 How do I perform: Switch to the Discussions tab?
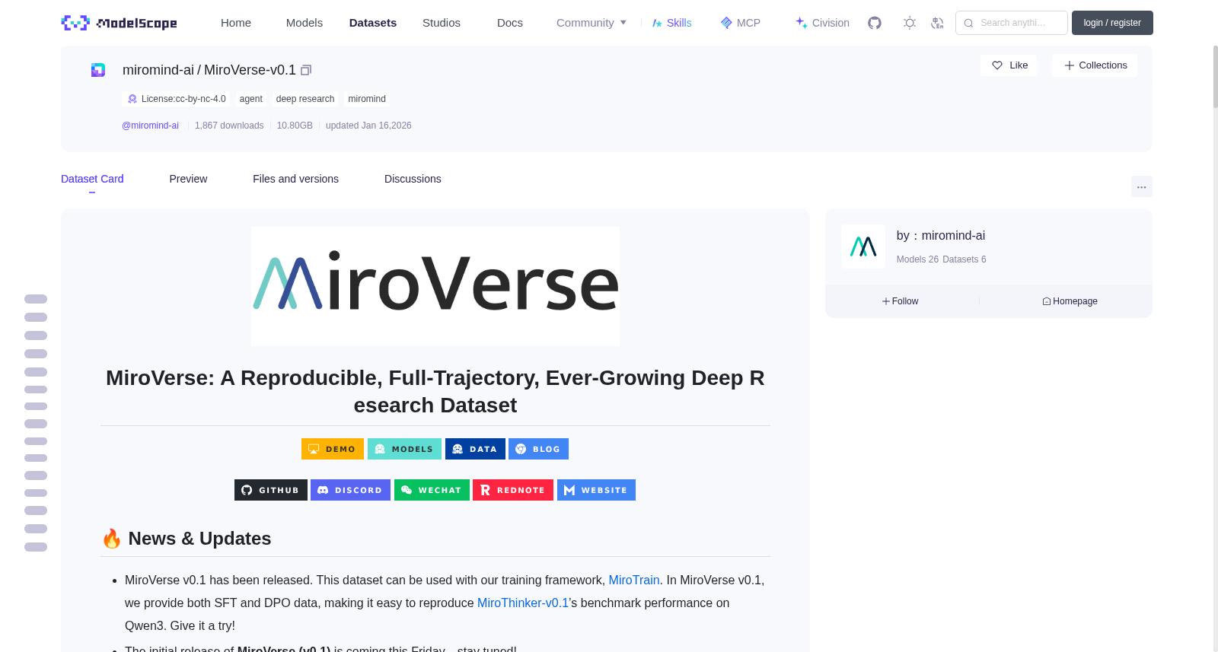point(413,179)
